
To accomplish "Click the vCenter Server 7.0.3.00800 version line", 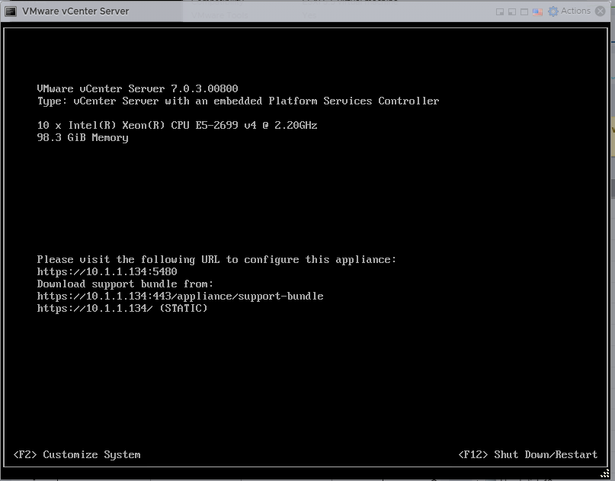I will click(x=137, y=88).
